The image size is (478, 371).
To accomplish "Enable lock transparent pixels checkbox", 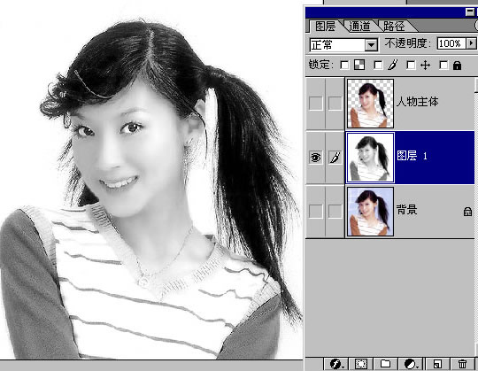I will (344, 65).
